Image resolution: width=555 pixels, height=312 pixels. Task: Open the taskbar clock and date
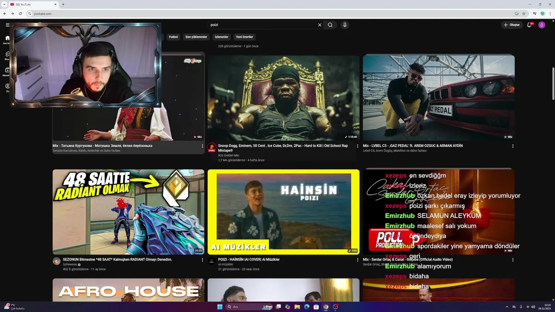[544, 307]
